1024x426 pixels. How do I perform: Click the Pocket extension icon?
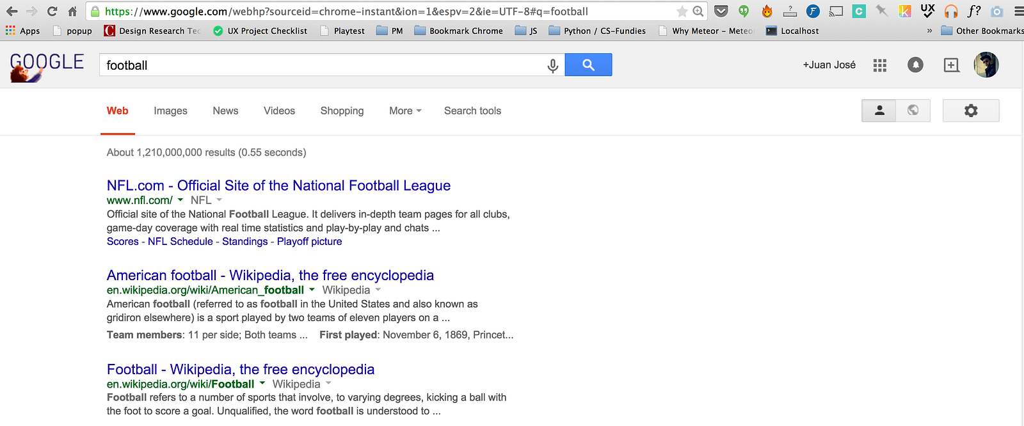pos(721,11)
